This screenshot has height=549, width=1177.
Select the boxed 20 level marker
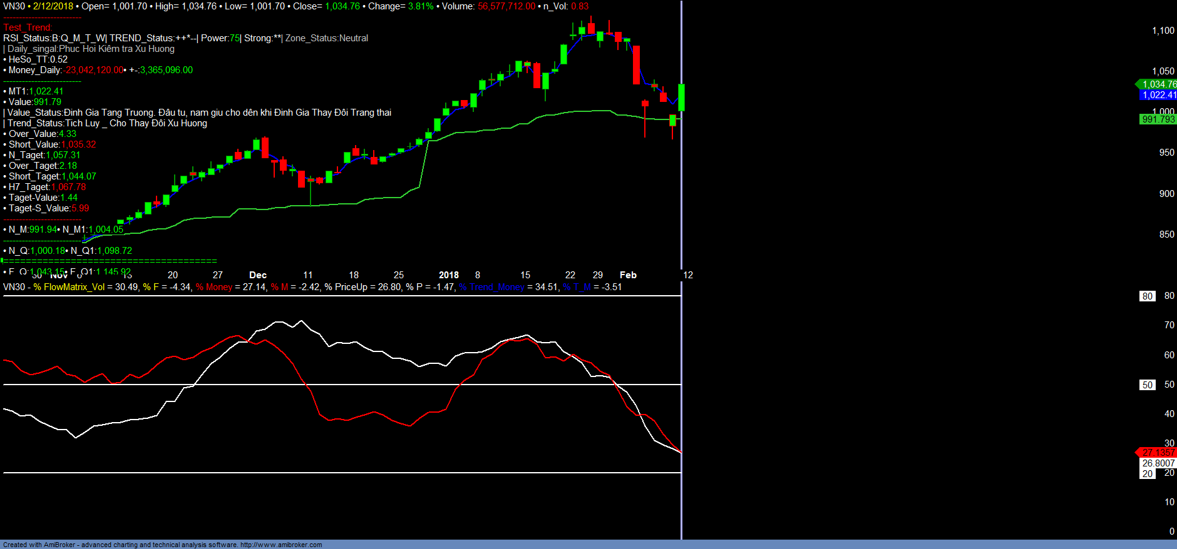(1147, 474)
